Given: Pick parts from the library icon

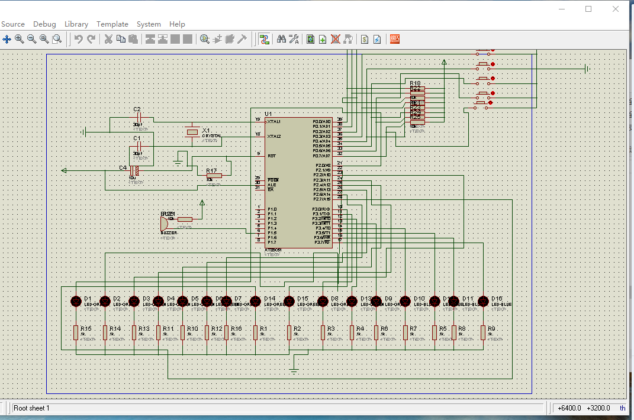Looking at the screenshot, I should 205,39.
